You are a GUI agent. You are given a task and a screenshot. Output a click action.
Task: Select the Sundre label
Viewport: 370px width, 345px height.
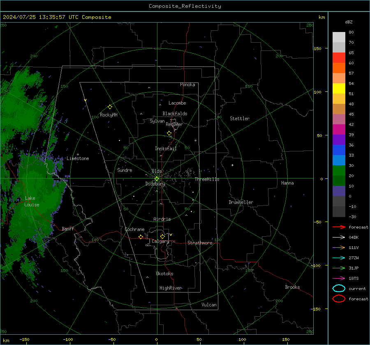tap(125, 170)
